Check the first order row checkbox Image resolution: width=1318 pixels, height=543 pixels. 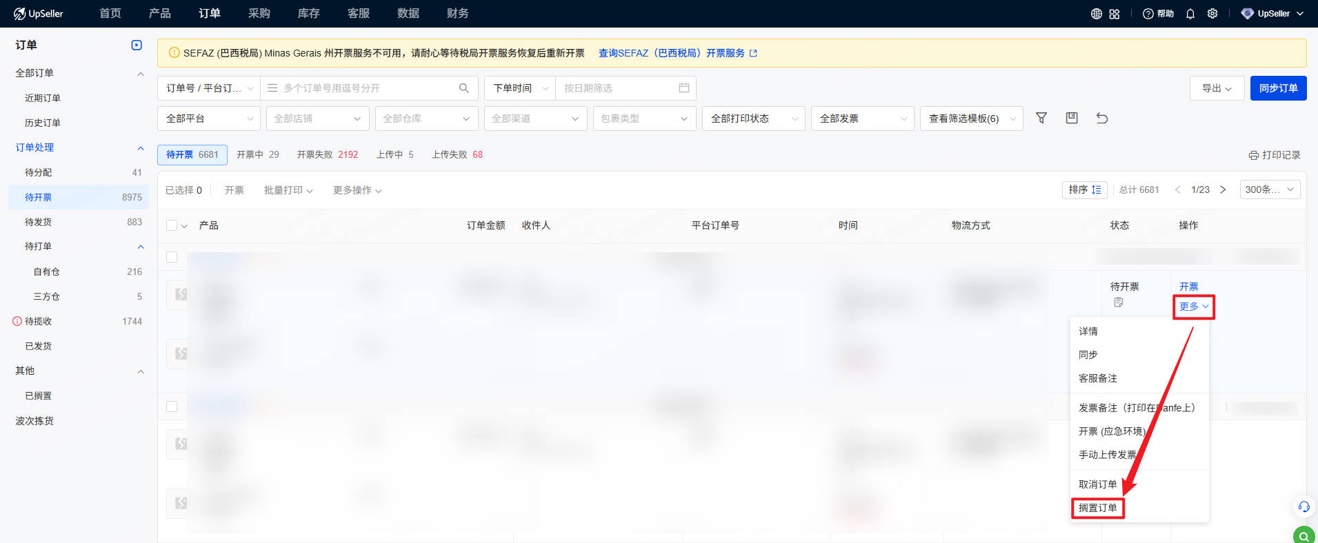tap(172, 257)
